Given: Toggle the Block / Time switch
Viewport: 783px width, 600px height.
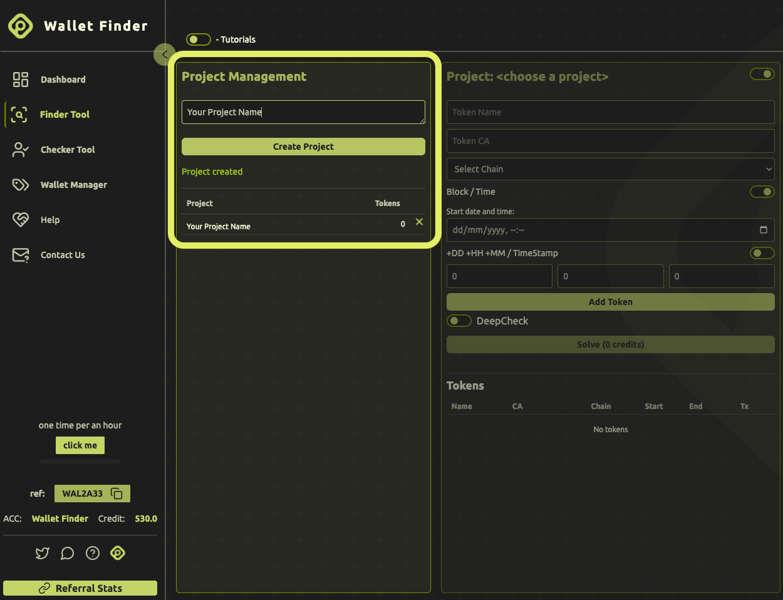Looking at the screenshot, I should [x=762, y=192].
